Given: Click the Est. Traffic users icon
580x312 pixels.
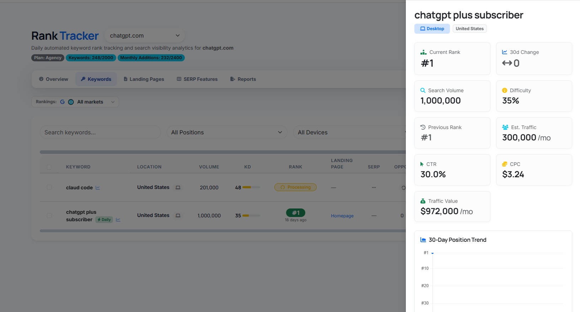Looking at the screenshot, I should click(x=505, y=127).
